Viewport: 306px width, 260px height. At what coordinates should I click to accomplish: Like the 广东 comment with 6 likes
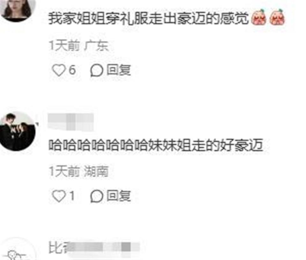click(59, 70)
